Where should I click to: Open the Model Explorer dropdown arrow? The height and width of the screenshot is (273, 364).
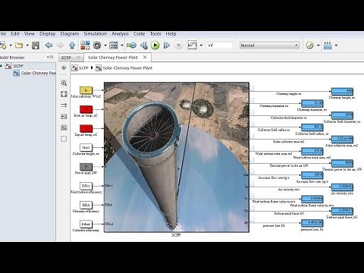tap(122, 45)
